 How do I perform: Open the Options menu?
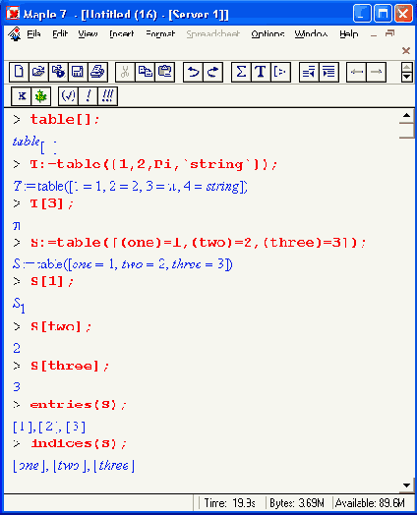tap(268, 33)
